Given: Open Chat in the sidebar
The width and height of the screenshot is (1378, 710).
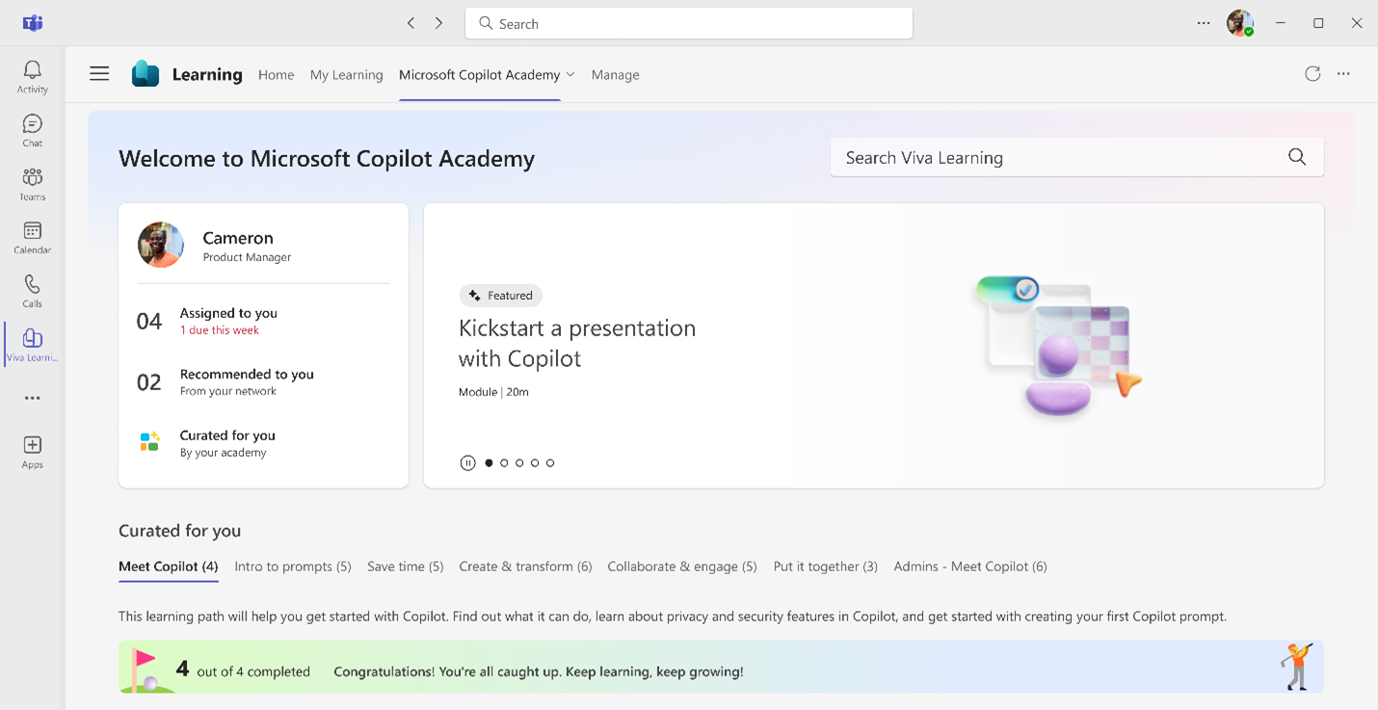Looking at the screenshot, I should click(33, 130).
